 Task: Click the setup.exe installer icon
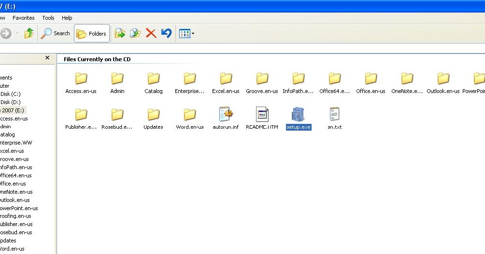click(x=298, y=114)
